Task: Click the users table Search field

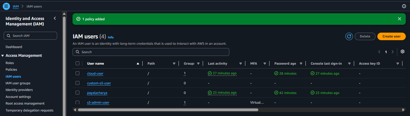Action: (151, 52)
